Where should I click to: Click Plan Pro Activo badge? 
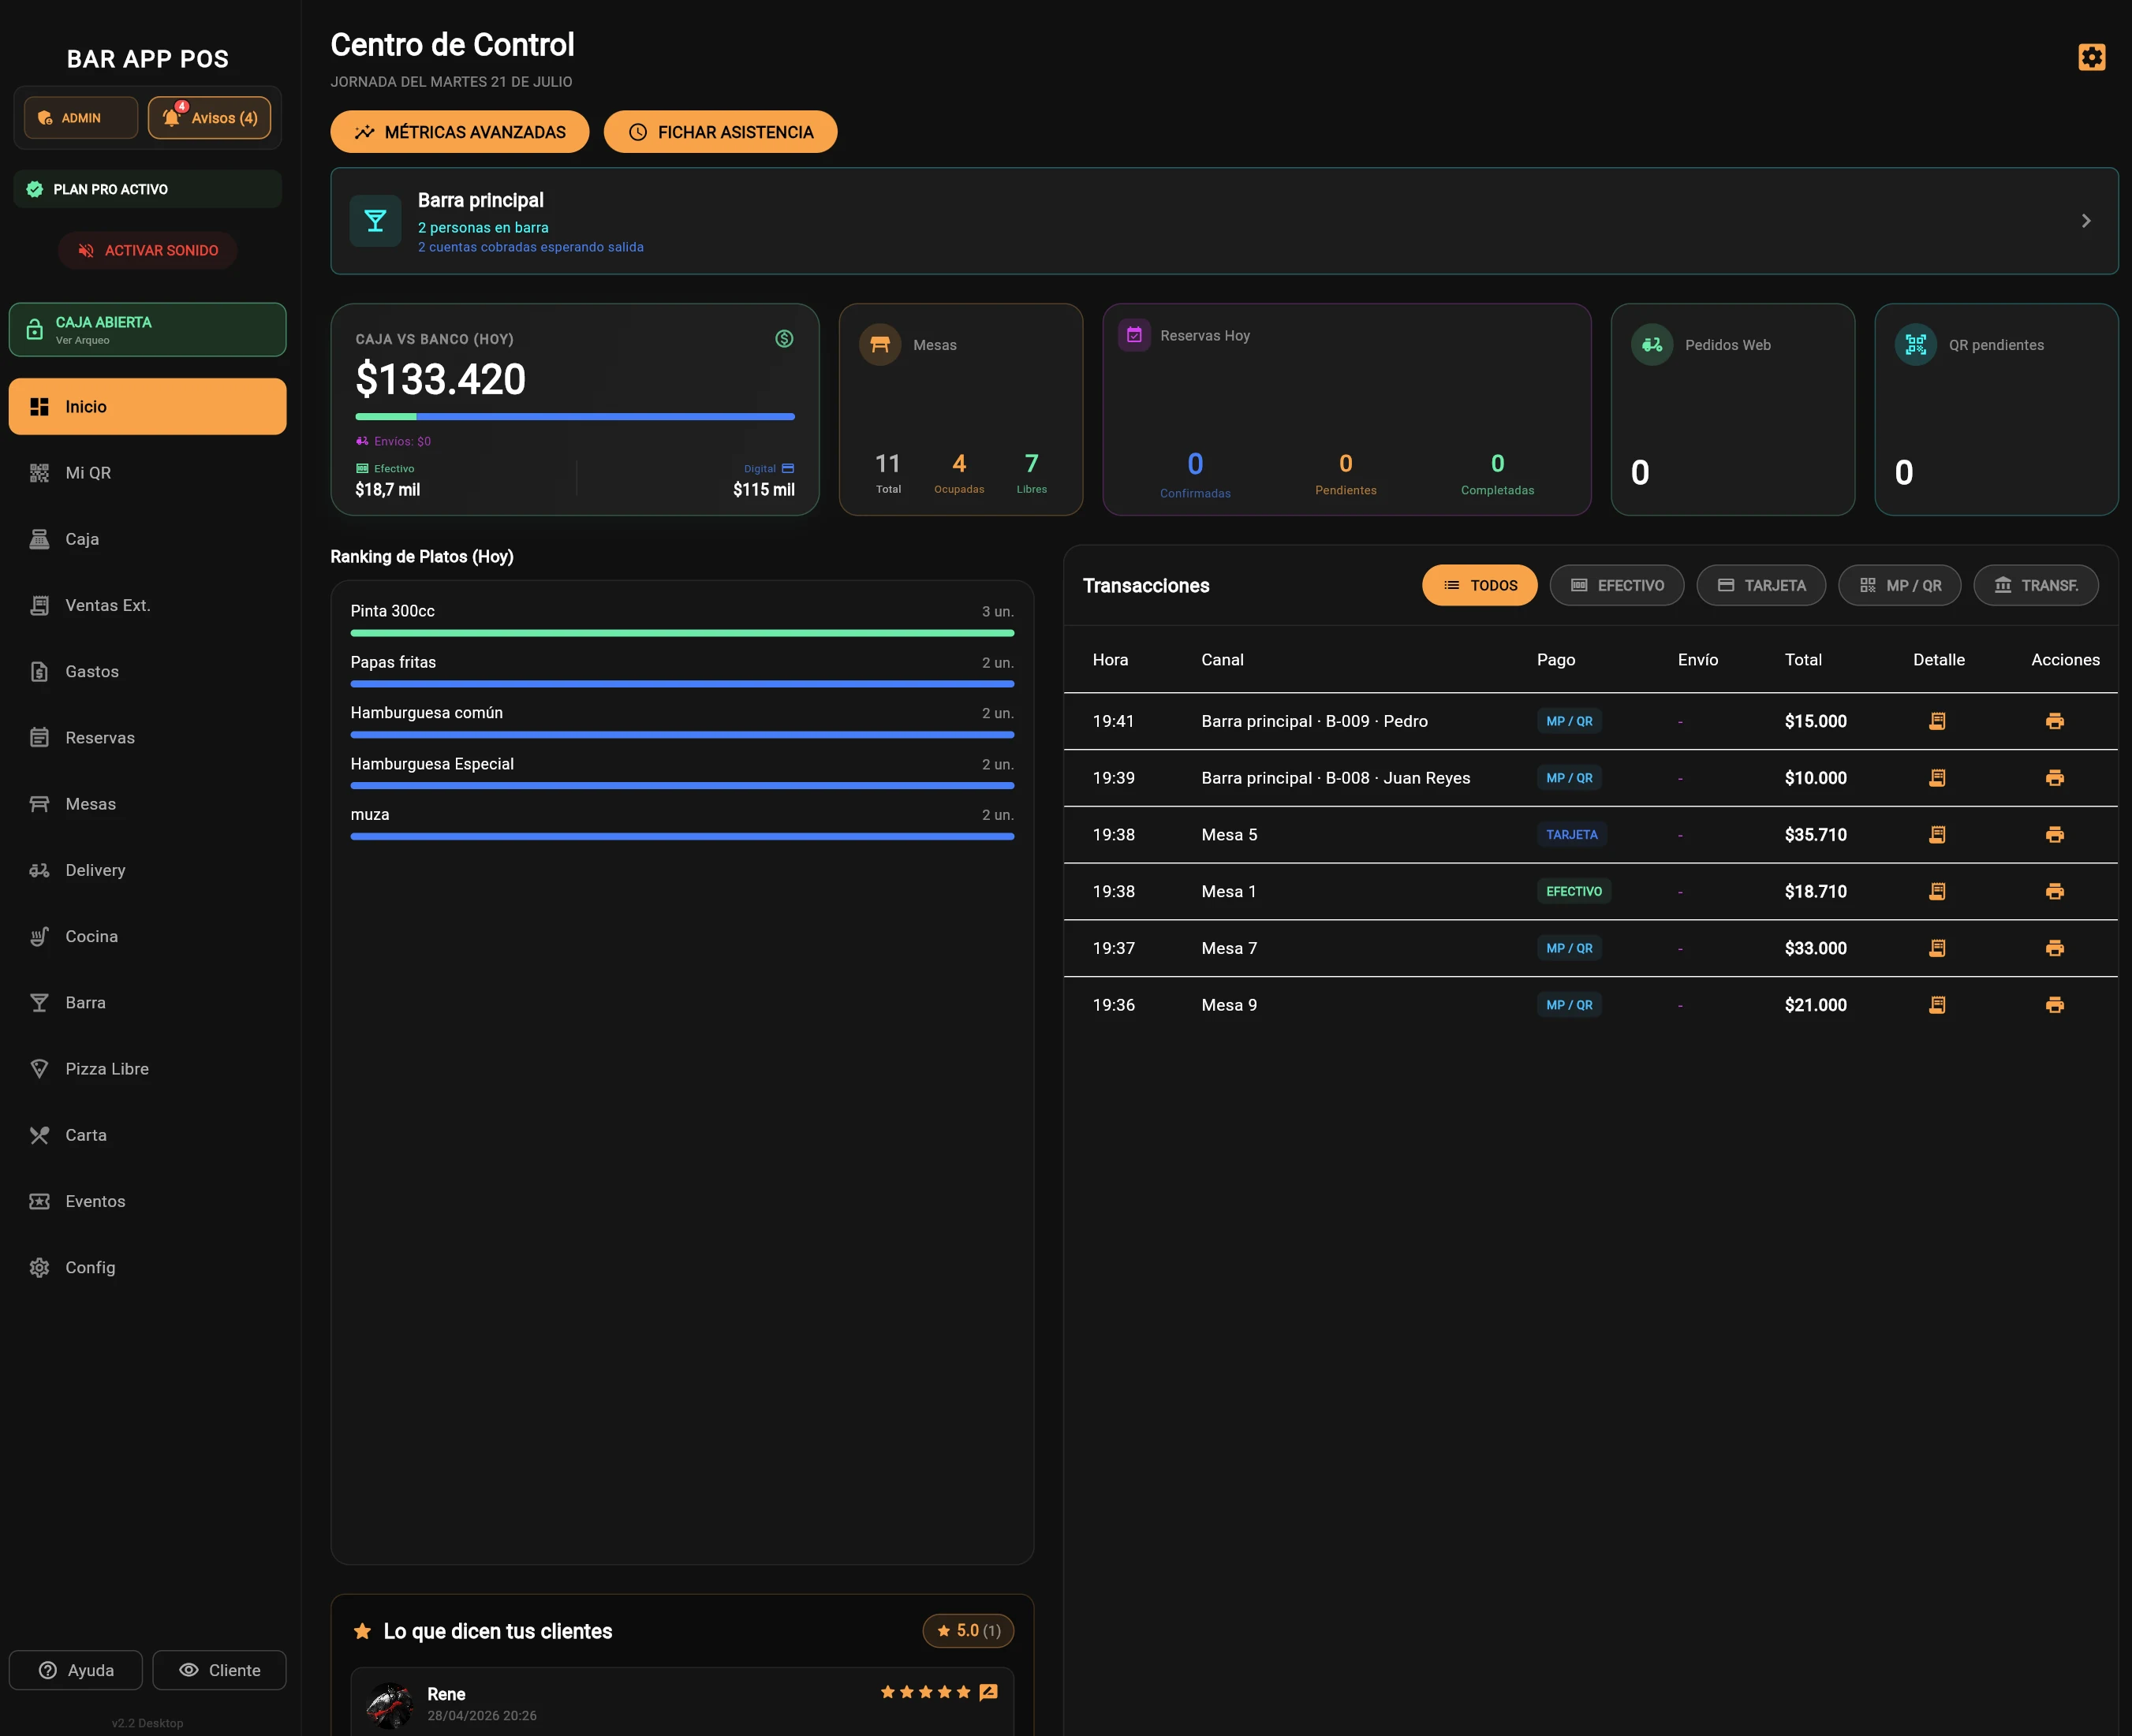click(x=147, y=189)
